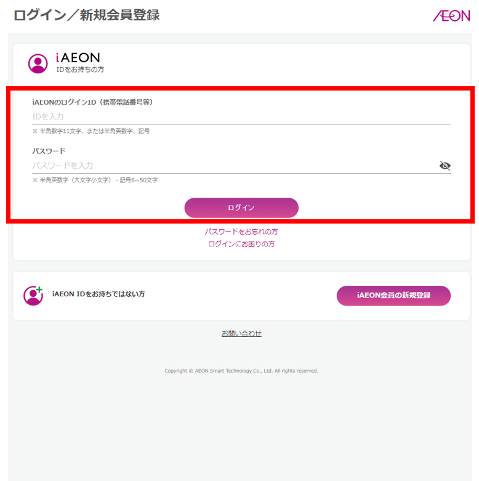Open the パスワードをお忘れの方 link

[241, 232]
